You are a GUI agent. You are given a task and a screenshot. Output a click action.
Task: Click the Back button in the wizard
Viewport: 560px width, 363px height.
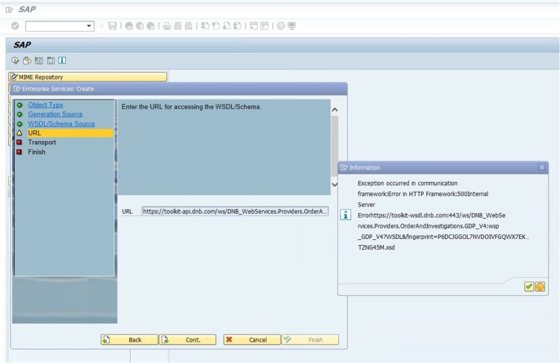pos(129,340)
